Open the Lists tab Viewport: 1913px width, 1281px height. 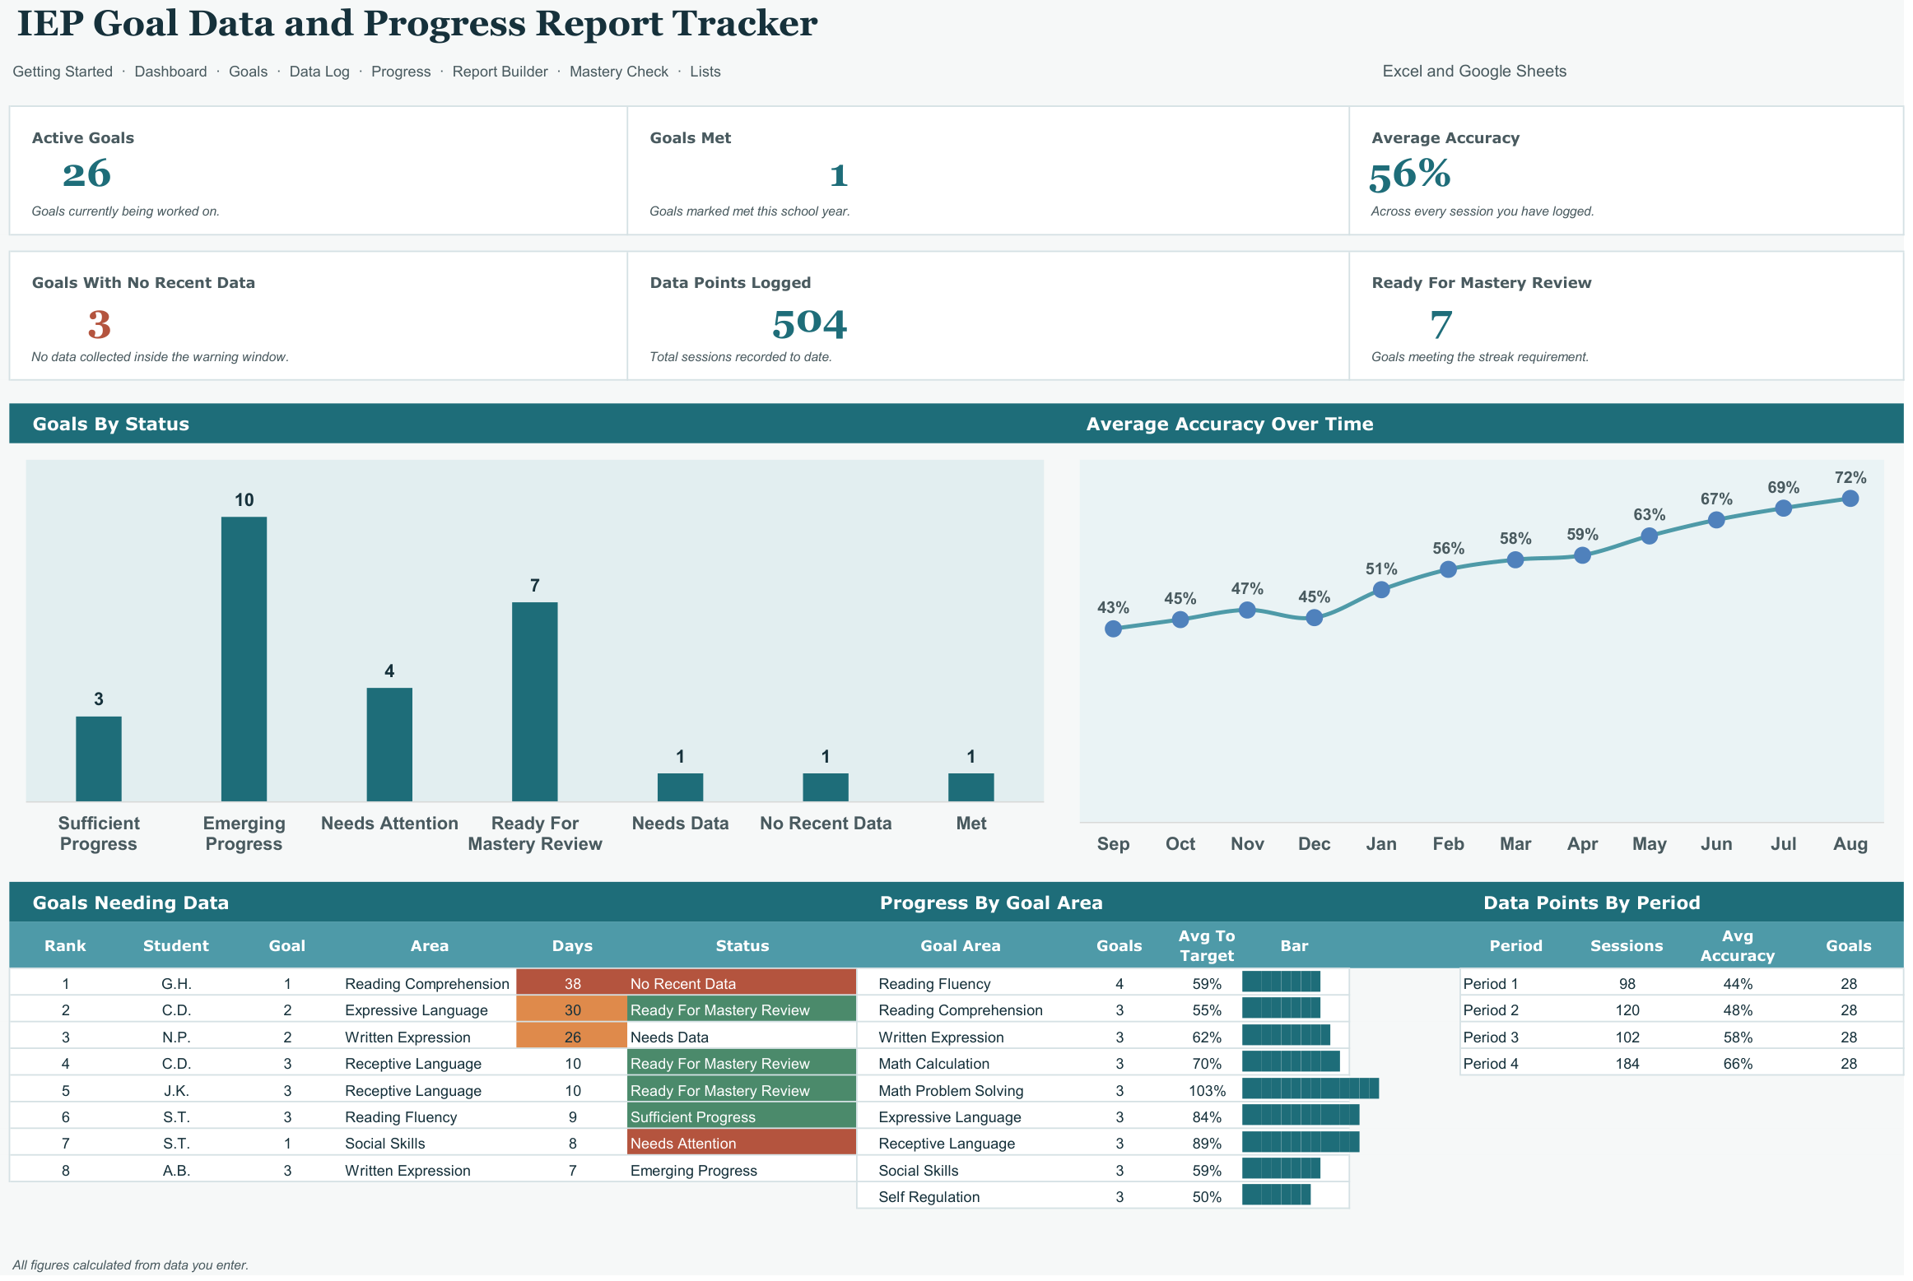[705, 72]
